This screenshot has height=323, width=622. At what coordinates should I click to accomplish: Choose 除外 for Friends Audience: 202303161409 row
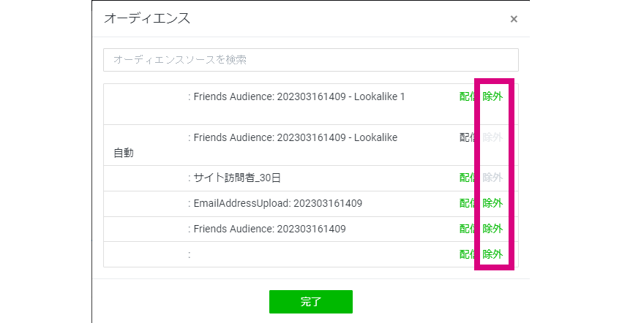pyautogui.click(x=492, y=229)
